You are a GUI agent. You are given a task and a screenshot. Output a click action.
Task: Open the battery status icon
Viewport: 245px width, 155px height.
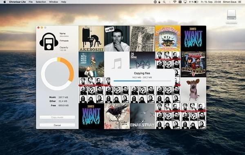click(x=196, y=2)
